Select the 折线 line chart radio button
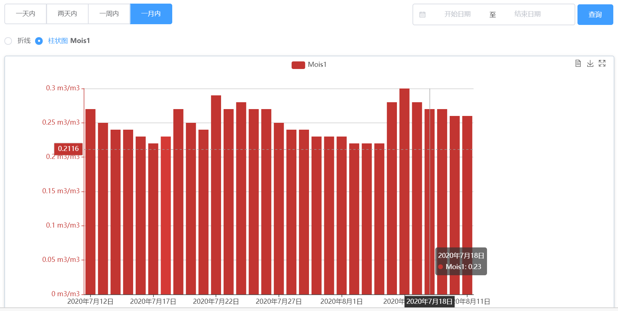618x311 pixels. click(8, 41)
